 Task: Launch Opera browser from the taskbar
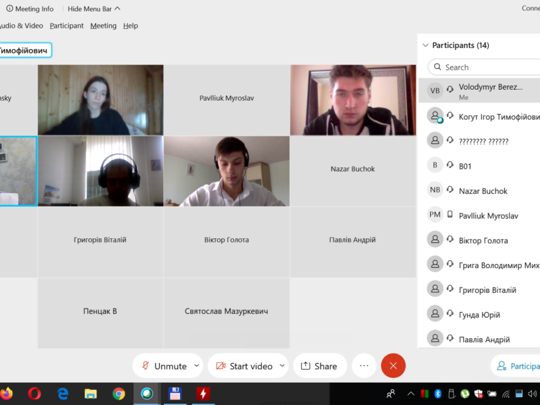coord(34,394)
